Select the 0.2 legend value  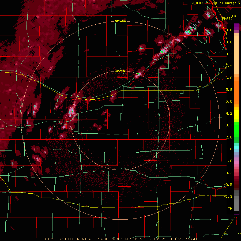pyautogui.click(x=229, y=173)
